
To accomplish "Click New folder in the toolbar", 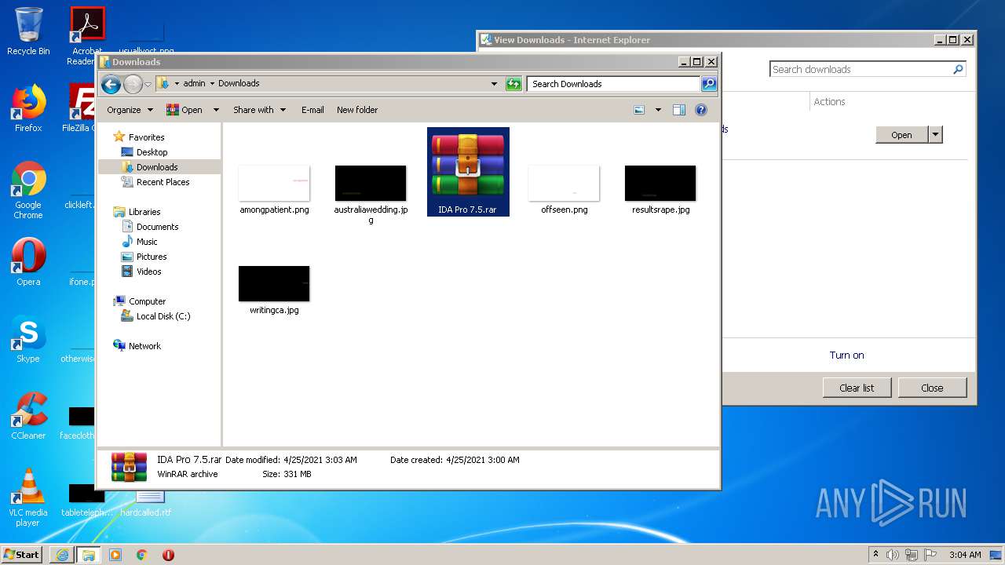I will [357, 110].
